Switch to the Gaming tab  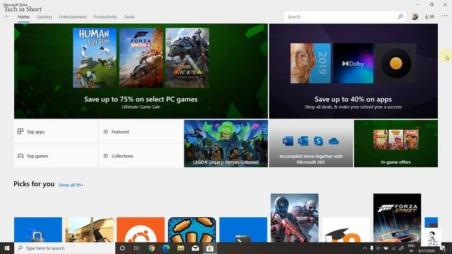[x=44, y=17]
